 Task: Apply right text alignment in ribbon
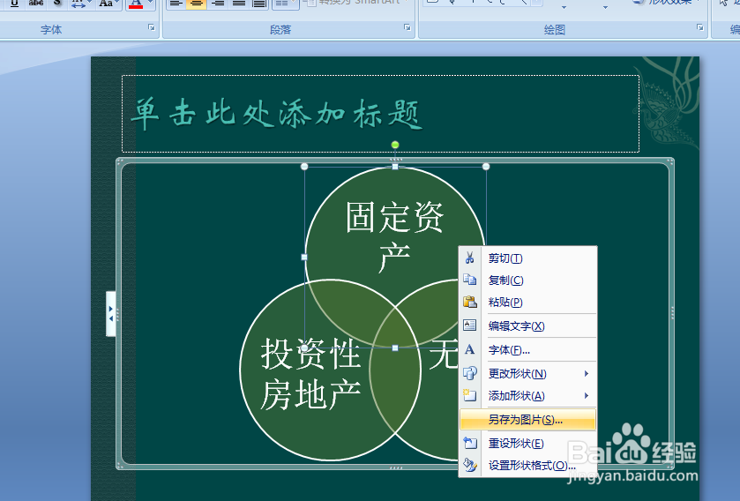(x=218, y=4)
